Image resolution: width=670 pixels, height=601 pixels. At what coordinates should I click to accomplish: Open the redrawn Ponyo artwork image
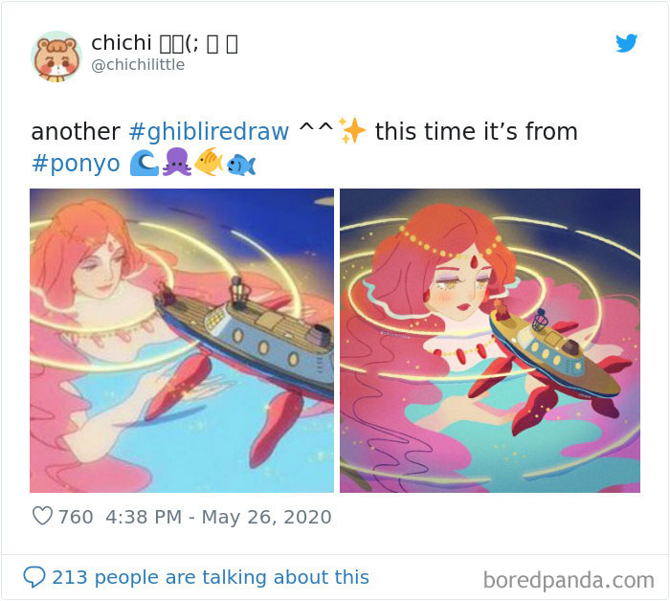pos(490,341)
